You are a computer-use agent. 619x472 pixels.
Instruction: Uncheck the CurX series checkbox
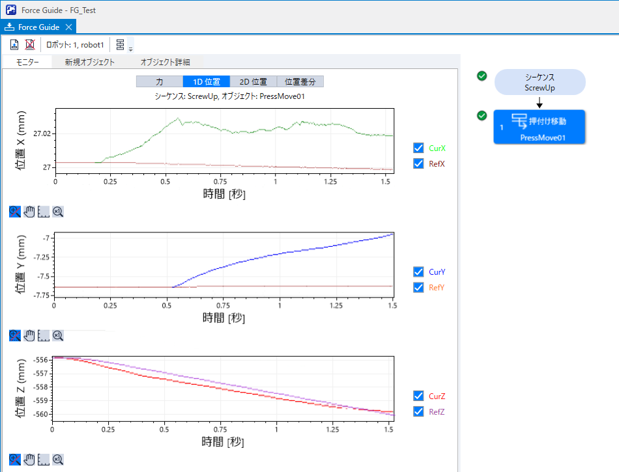pyautogui.click(x=418, y=148)
